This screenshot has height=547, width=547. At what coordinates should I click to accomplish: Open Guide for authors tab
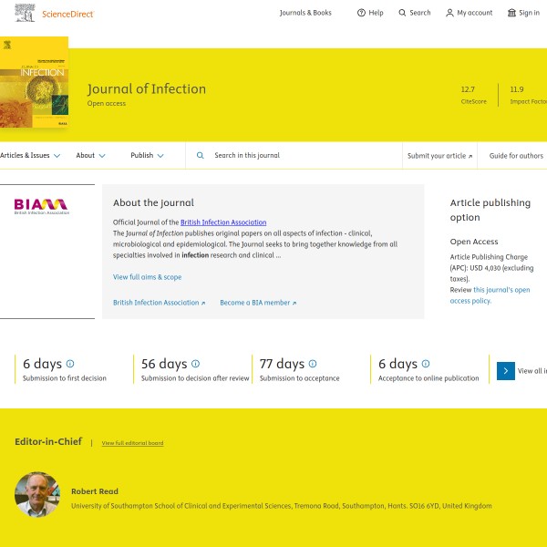516,156
